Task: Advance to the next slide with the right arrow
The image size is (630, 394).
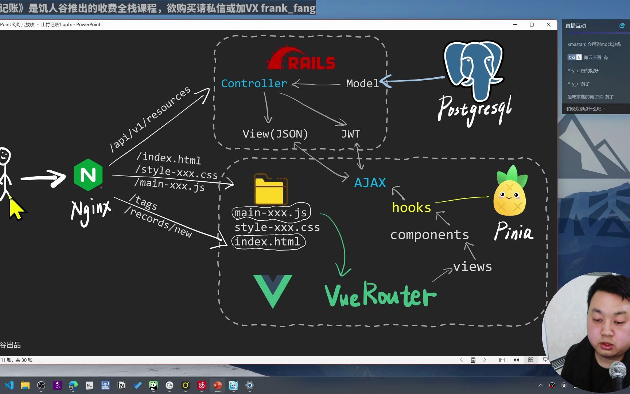Action: (485, 360)
